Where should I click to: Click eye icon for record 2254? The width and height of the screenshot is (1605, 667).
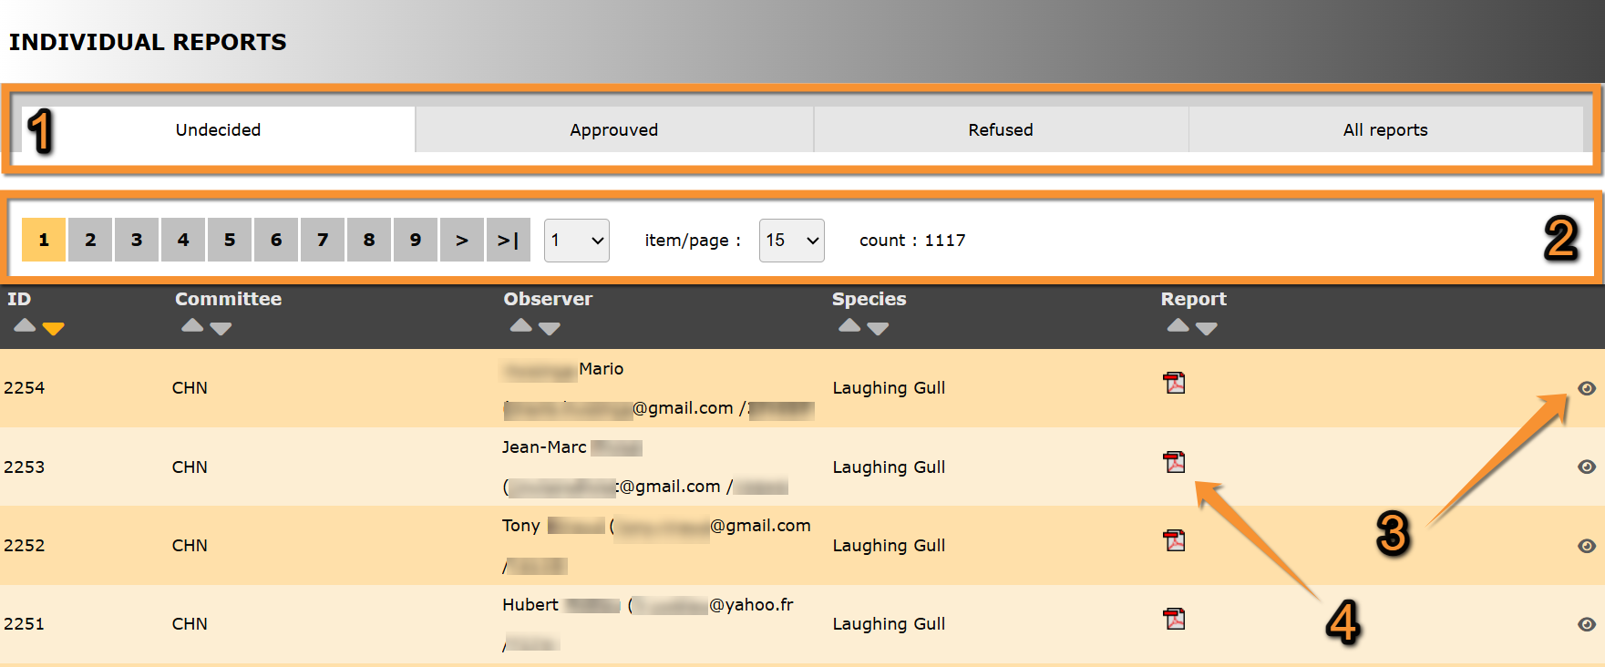[x=1587, y=388]
